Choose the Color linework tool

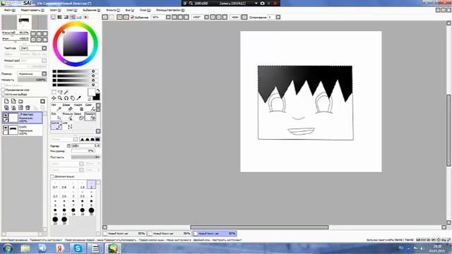[90, 107]
